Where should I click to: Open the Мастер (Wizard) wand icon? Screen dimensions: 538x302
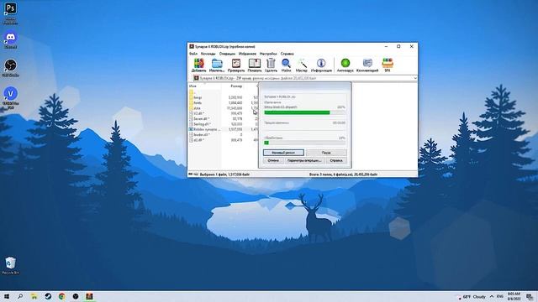[302, 65]
